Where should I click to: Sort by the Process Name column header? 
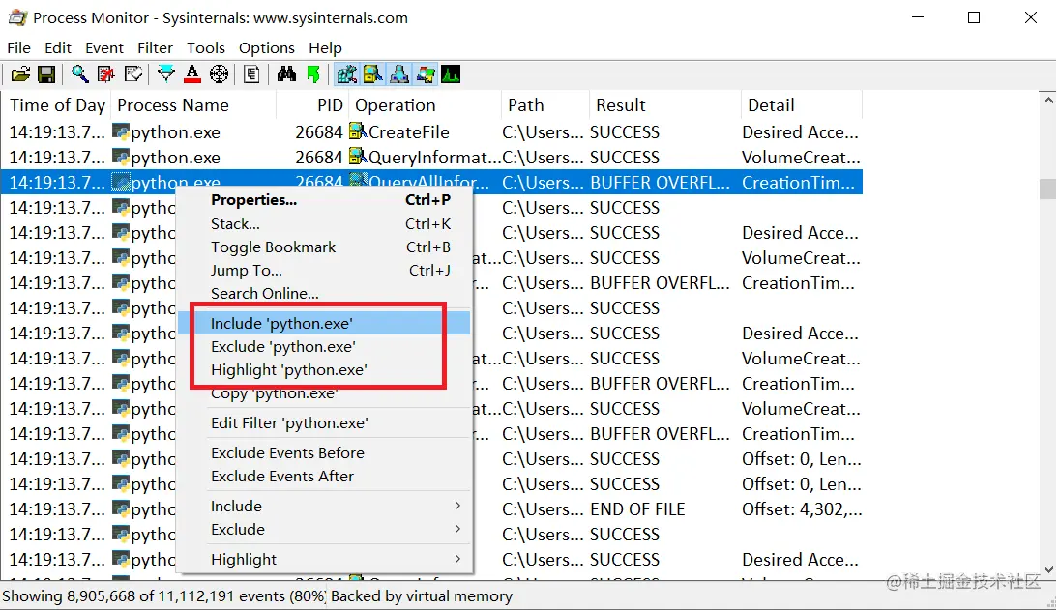tap(194, 105)
